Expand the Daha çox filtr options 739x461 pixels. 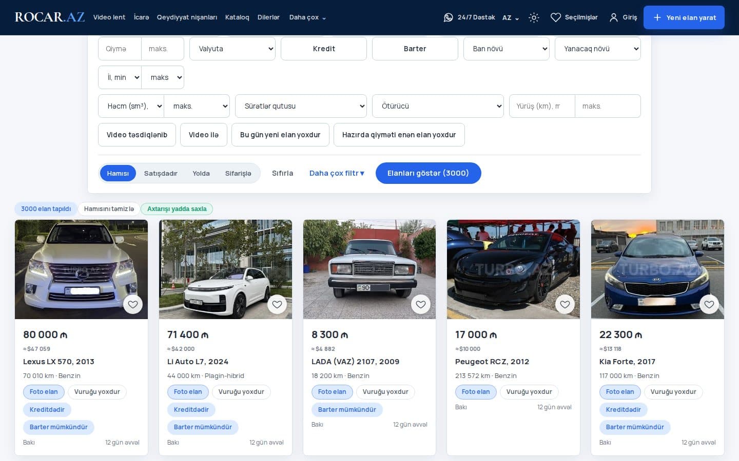tap(337, 173)
